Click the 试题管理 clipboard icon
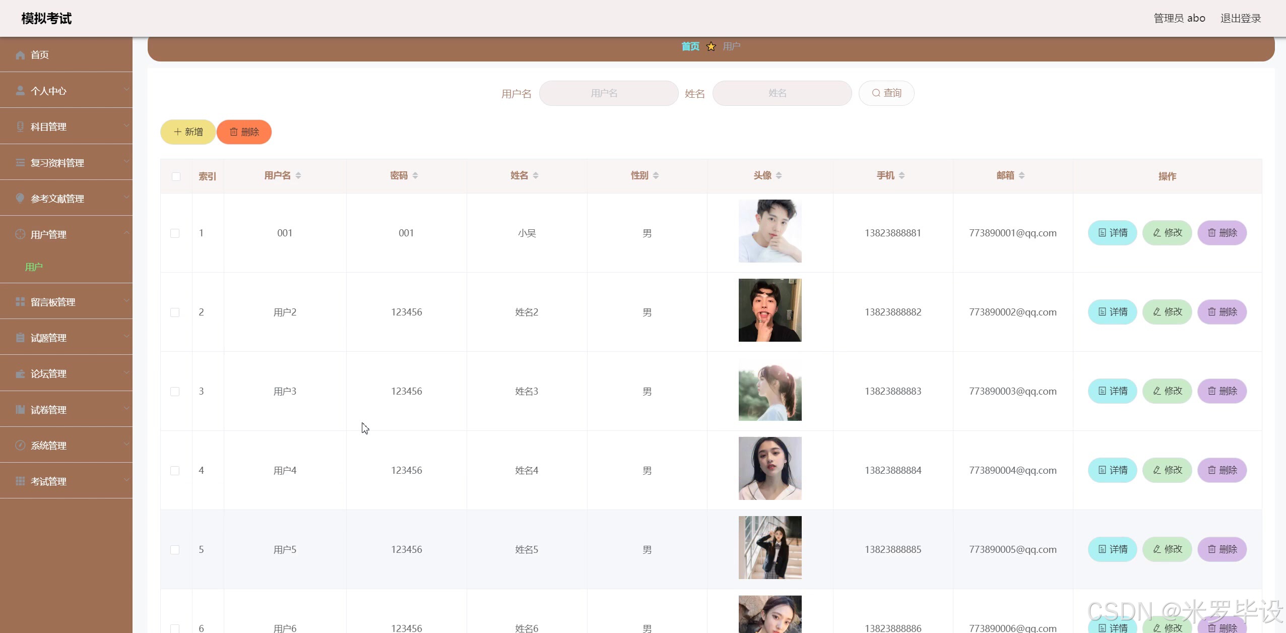The width and height of the screenshot is (1286, 633). (20, 338)
